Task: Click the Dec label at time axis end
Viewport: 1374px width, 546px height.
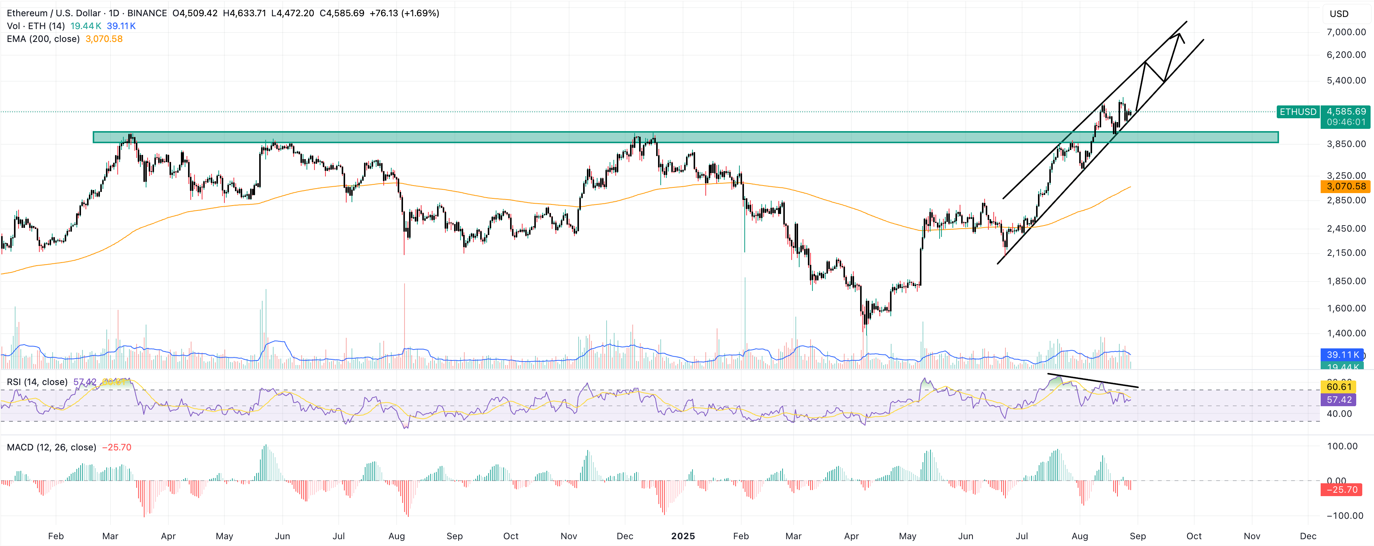Action: [1308, 536]
